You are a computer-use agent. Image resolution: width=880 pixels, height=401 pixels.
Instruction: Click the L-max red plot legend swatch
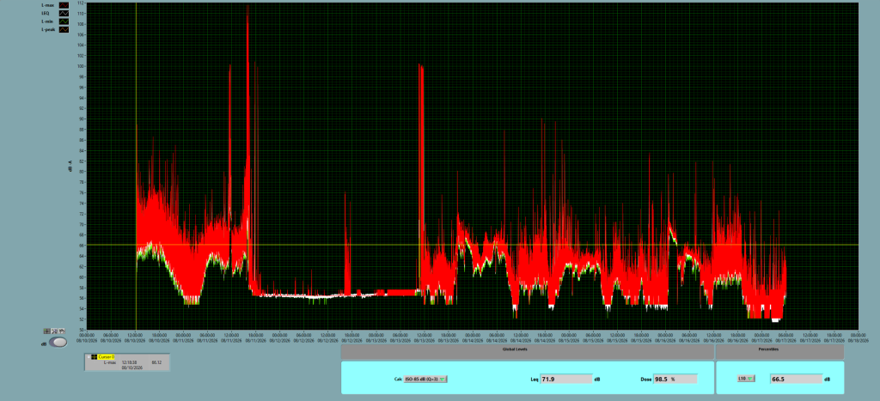[64, 5]
